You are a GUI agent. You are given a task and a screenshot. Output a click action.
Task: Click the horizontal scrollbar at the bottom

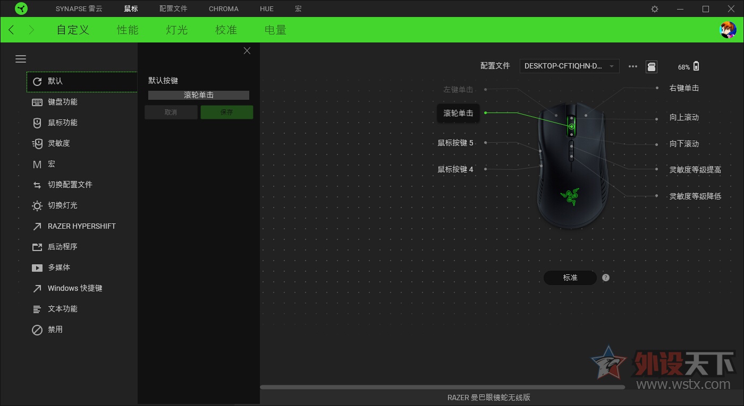pos(442,387)
